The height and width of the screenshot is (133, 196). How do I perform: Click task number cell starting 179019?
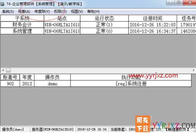[x=187, y=25]
